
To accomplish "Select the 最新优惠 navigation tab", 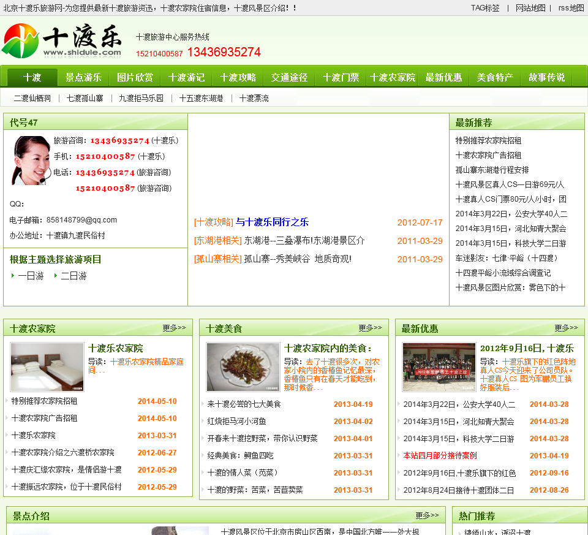I will 443,77.
